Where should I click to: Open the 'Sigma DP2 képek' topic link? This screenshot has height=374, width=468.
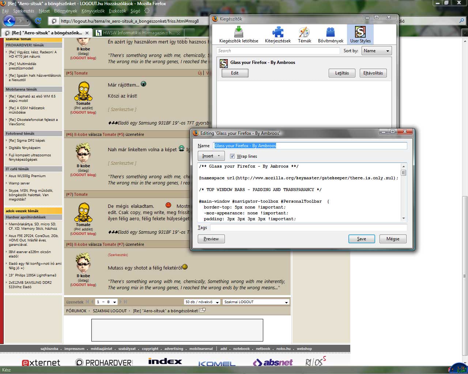coord(27,141)
